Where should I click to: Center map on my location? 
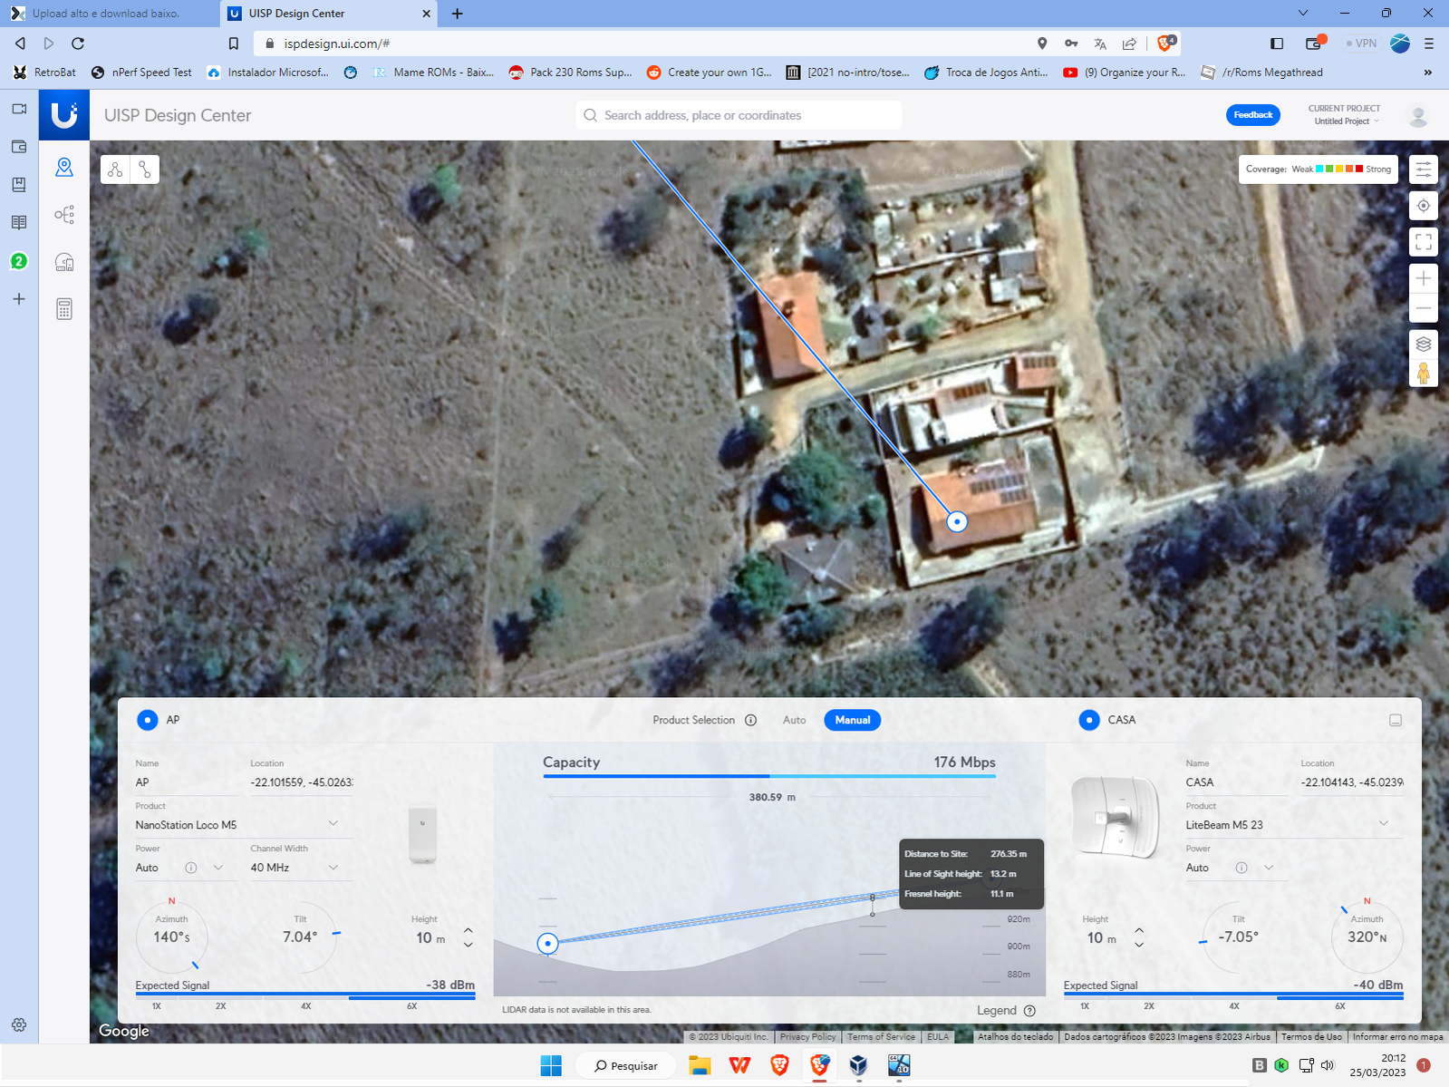1424,206
